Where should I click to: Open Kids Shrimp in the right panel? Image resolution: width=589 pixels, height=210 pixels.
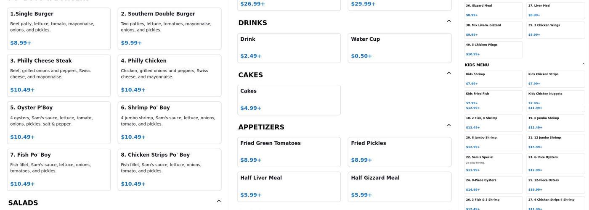(x=493, y=79)
